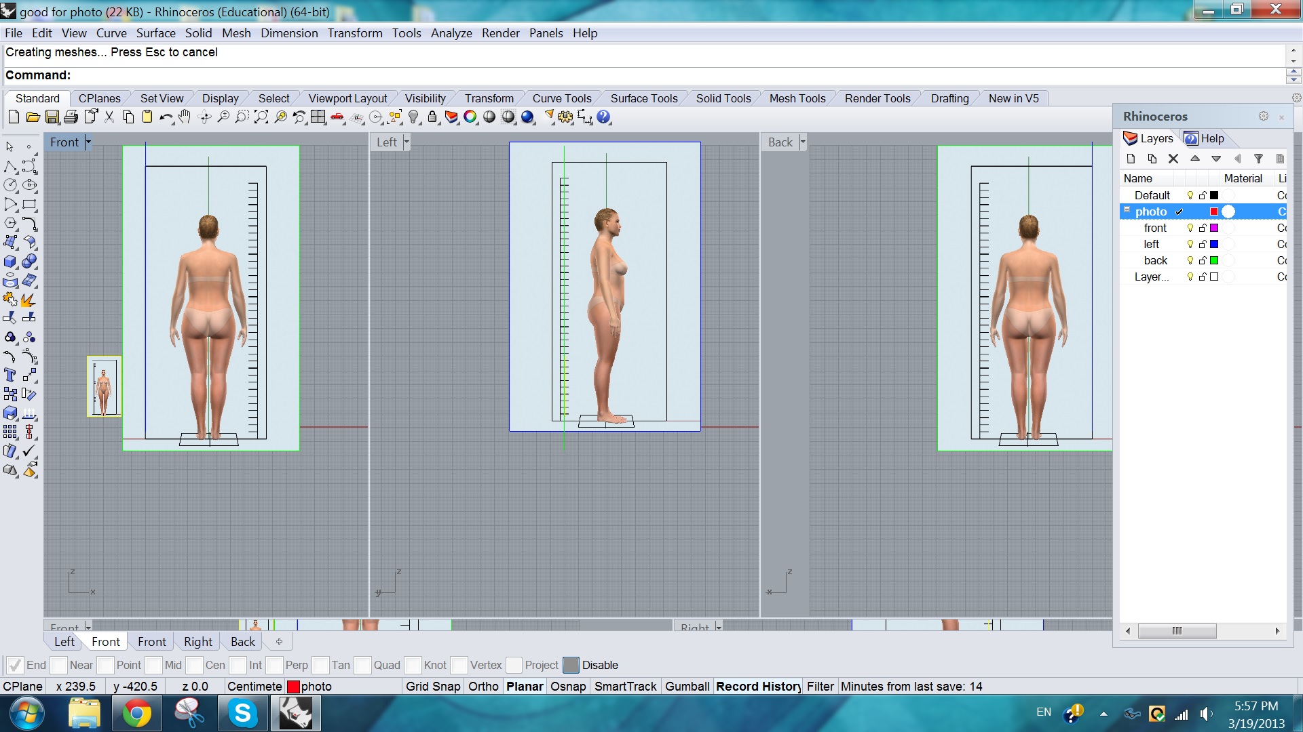This screenshot has width=1303, height=732.
Task: Switch to the Mesh Tools toolbar tab
Action: pos(797,98)
